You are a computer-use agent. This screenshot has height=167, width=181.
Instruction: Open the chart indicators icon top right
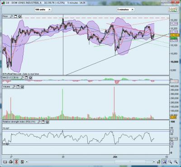tap(173, 10)
